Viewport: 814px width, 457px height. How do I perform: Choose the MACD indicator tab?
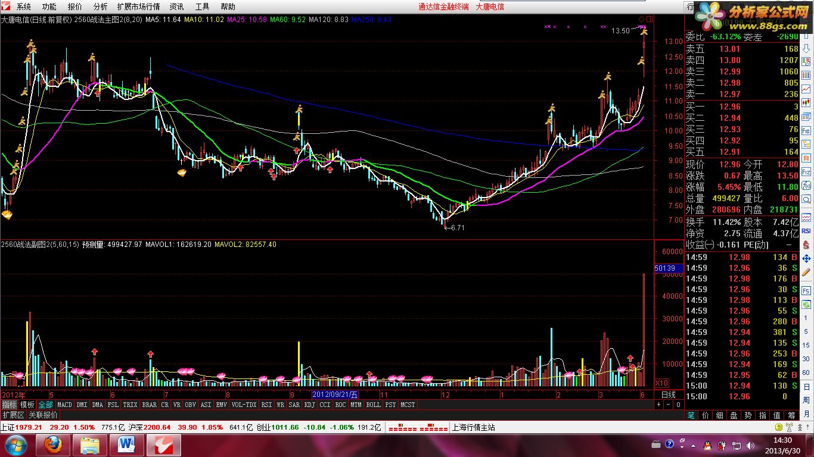pyautogui.click(x=64, y=405)
